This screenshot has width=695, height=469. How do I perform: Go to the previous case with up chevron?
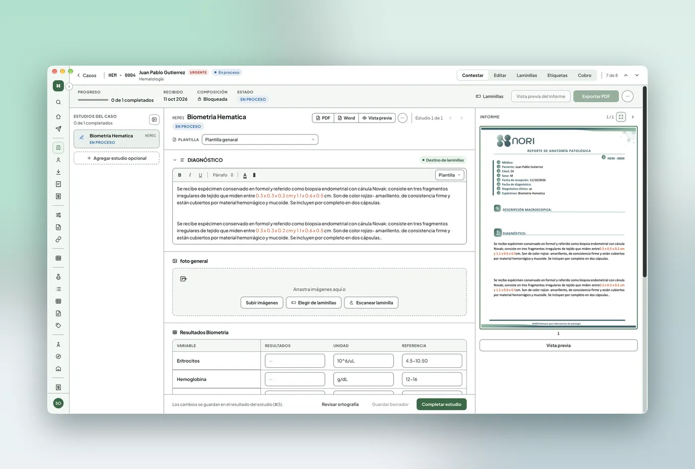(625, 75)
